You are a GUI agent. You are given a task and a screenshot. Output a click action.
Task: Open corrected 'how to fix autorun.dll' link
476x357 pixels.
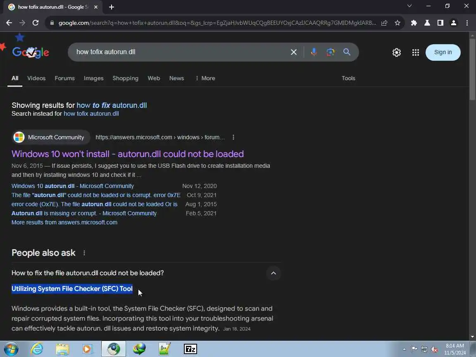point(112,105)
